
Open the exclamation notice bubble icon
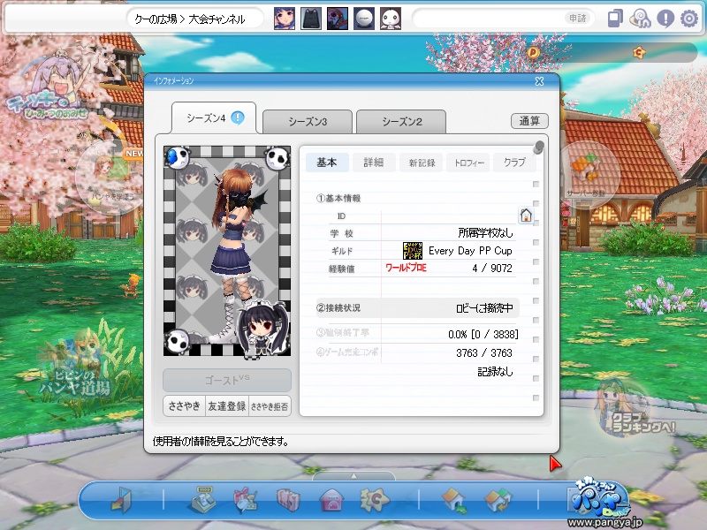pos(665,19)
